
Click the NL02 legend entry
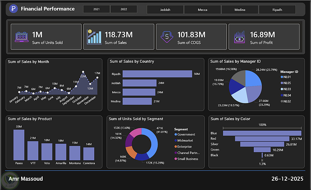[286, 101]
